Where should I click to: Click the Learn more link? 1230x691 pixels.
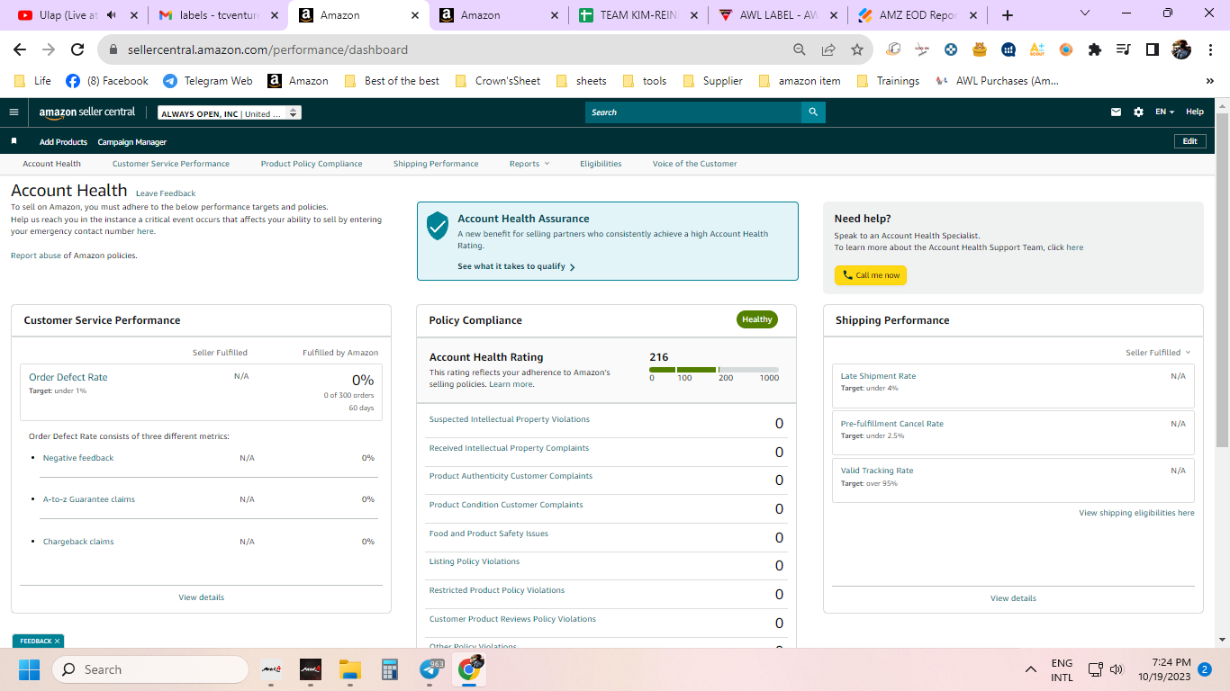click(511, 384)
